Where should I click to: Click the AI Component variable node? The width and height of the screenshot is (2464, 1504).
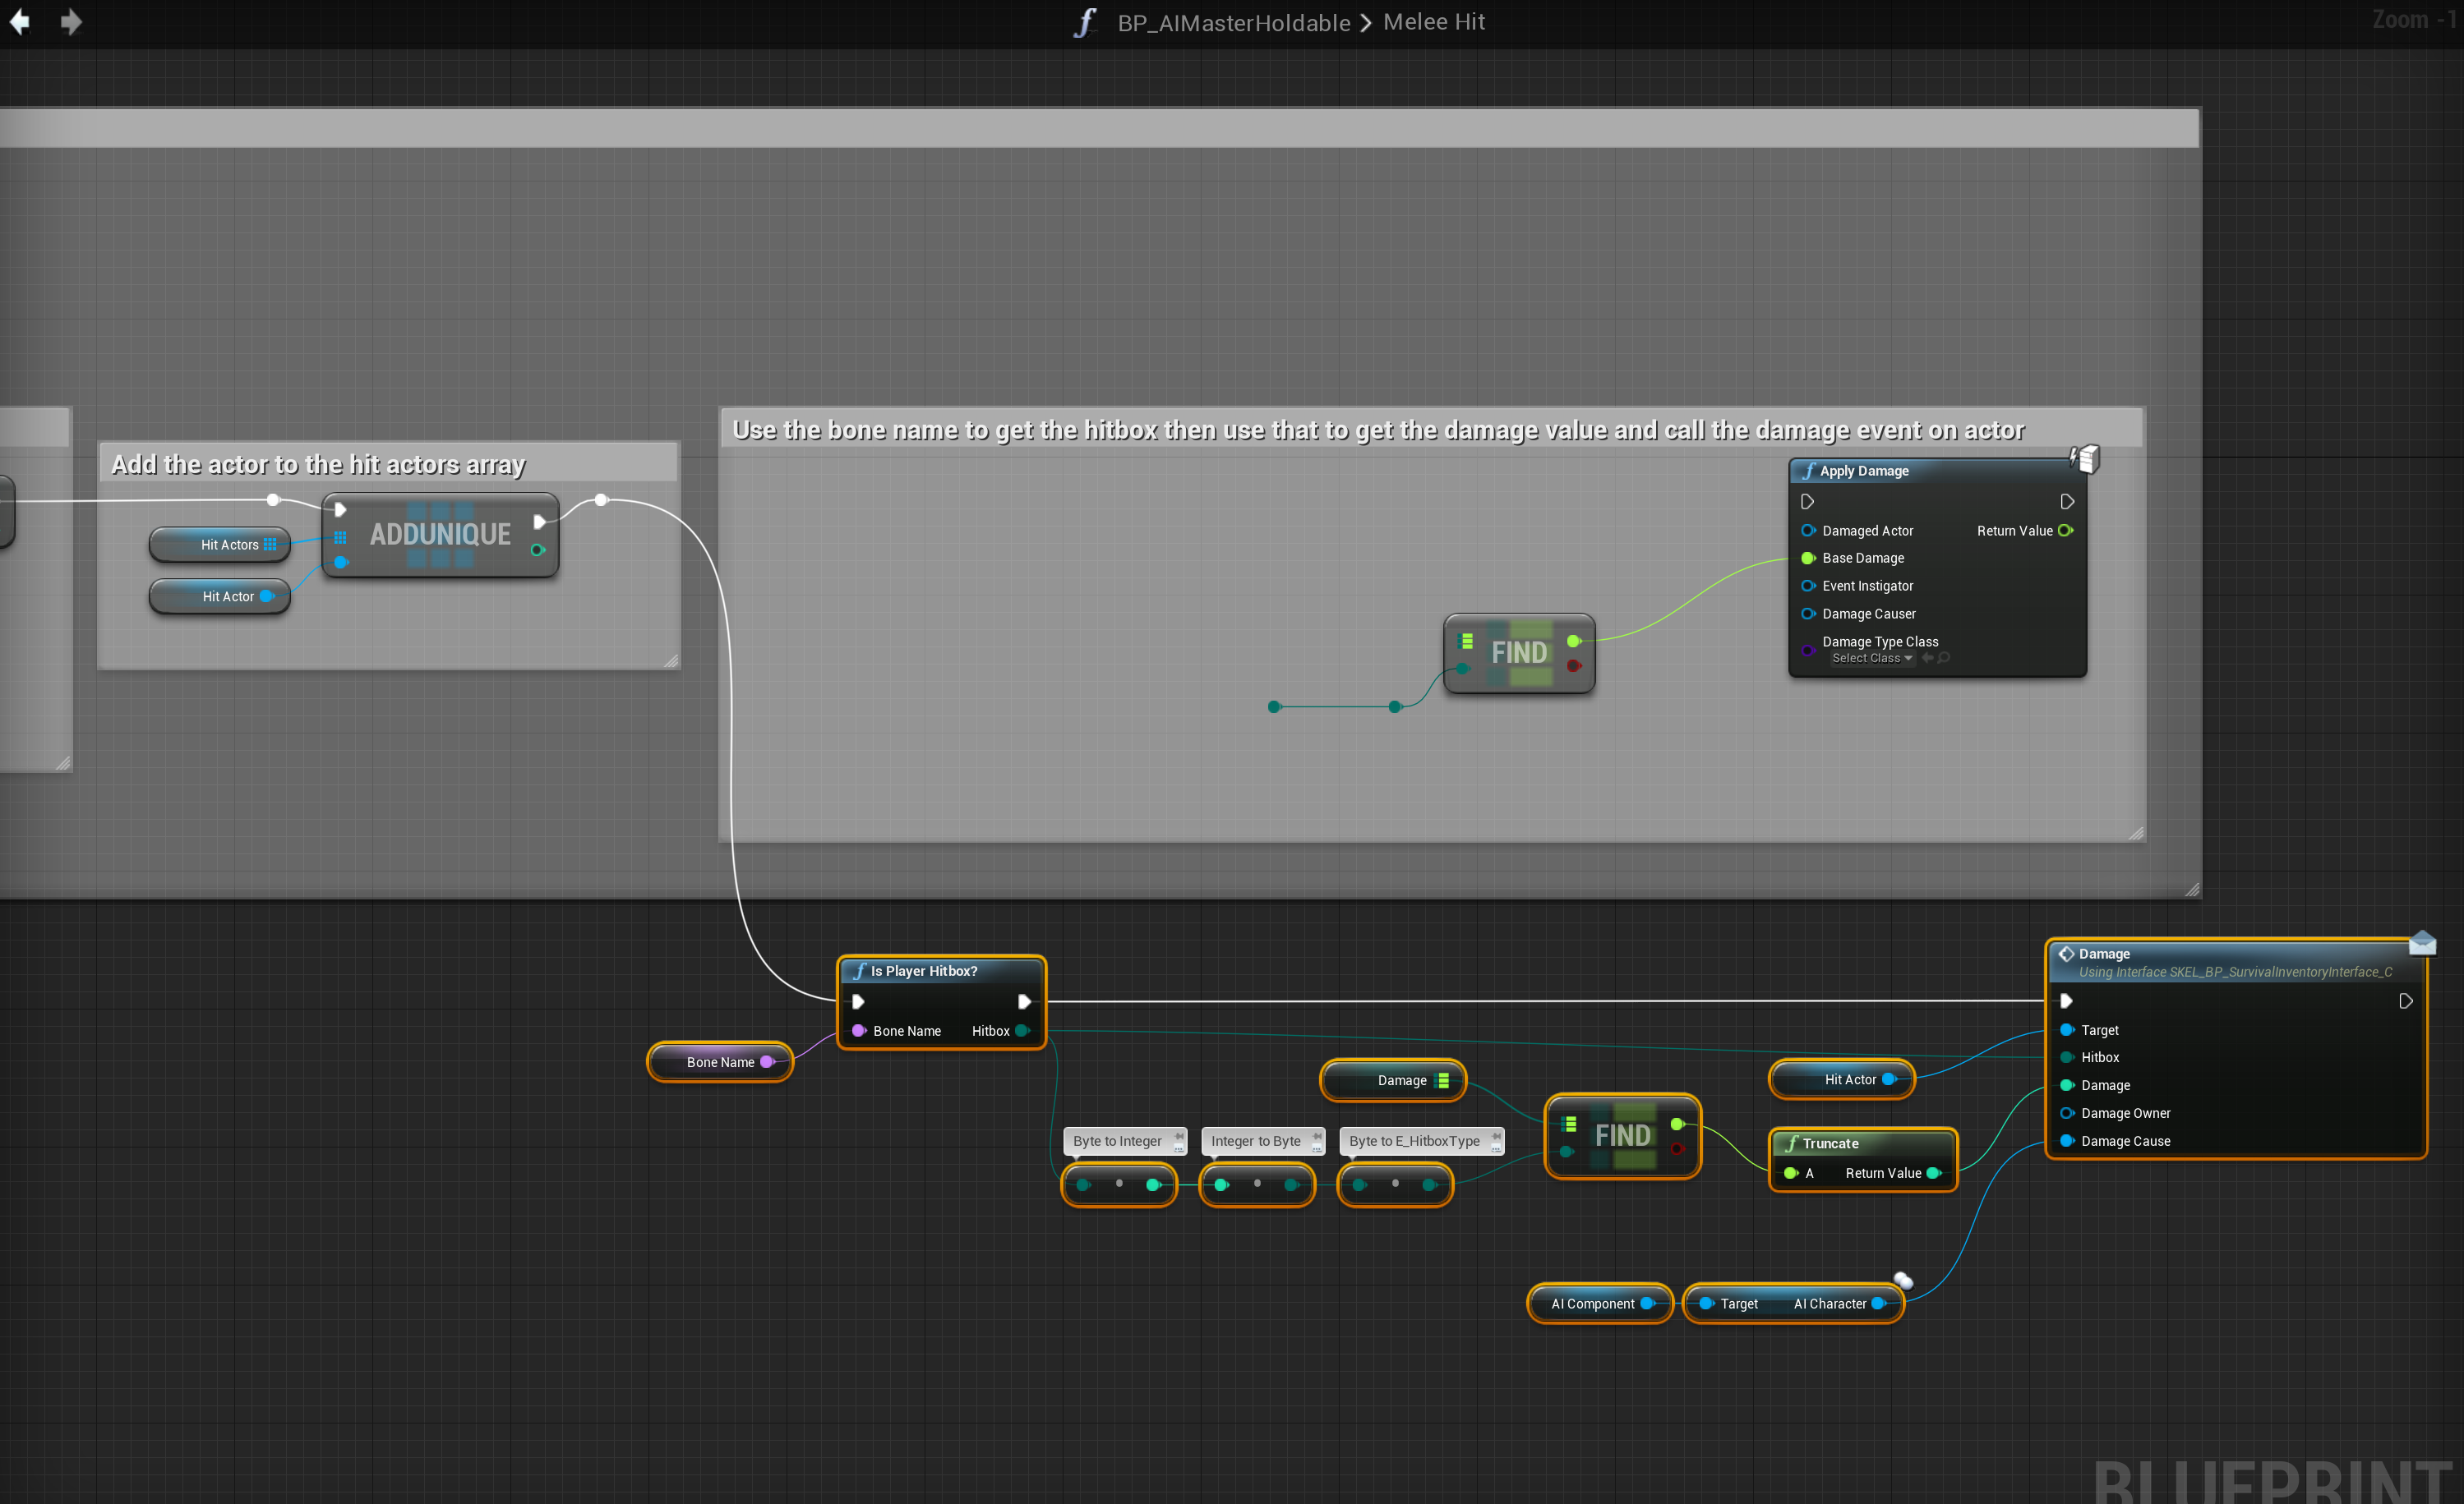click(x=1592, y=1303)
